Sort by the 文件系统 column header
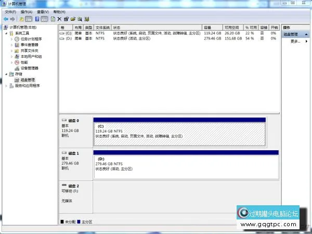This screenshot has width=312, height=234. [x=102, y=28]
